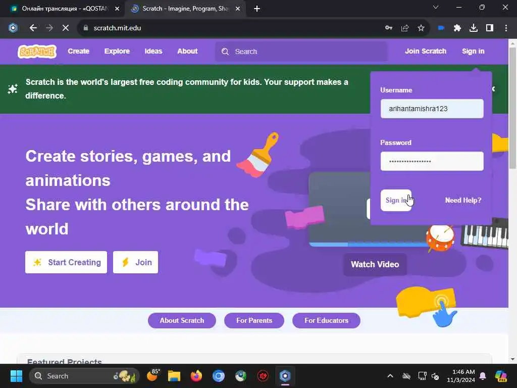Click the Join button with lightning icon
Viewport: 517px width, 388px height.
tap(135, 262)
